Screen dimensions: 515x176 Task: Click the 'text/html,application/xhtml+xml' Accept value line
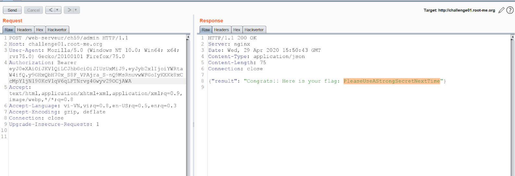(96, 93)
